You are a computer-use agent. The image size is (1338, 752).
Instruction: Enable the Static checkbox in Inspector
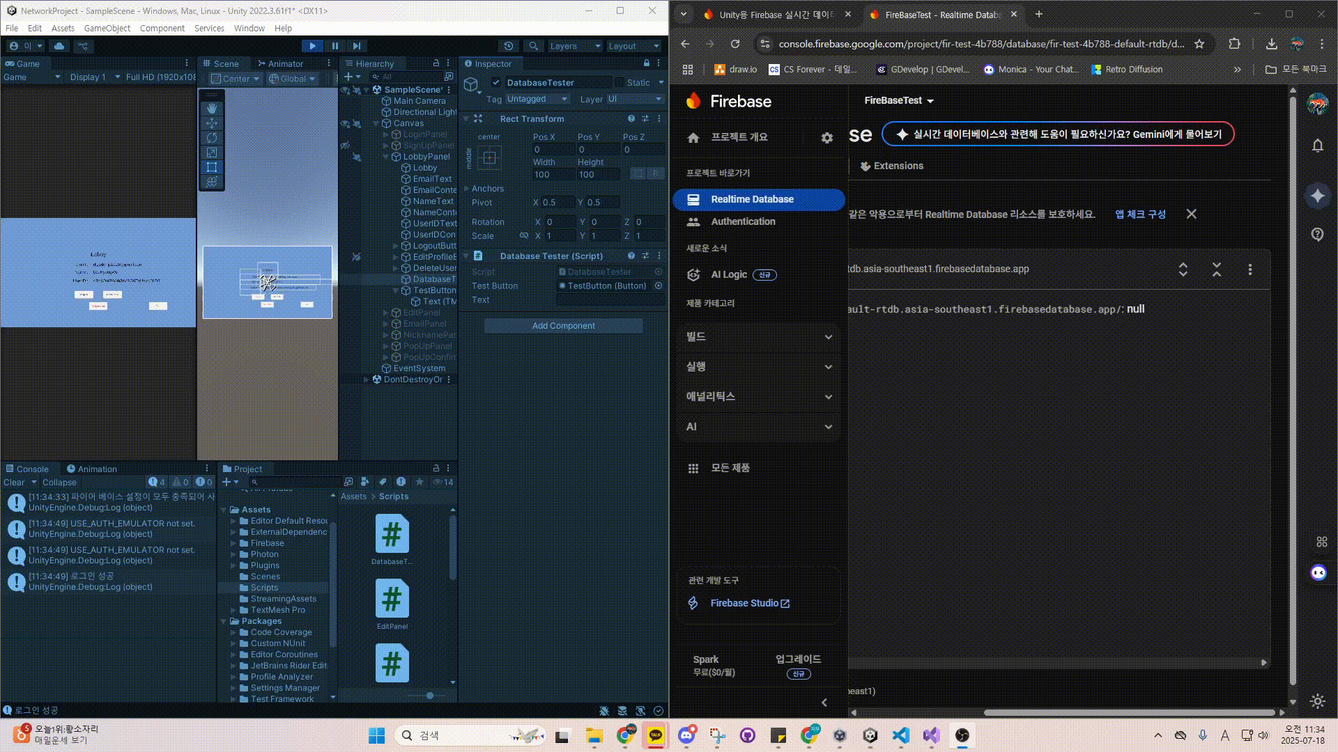[620, 82]
